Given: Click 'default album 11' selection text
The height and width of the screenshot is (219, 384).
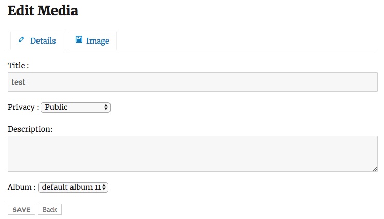Looking at the screenshot, I should (x=71, y=187).
